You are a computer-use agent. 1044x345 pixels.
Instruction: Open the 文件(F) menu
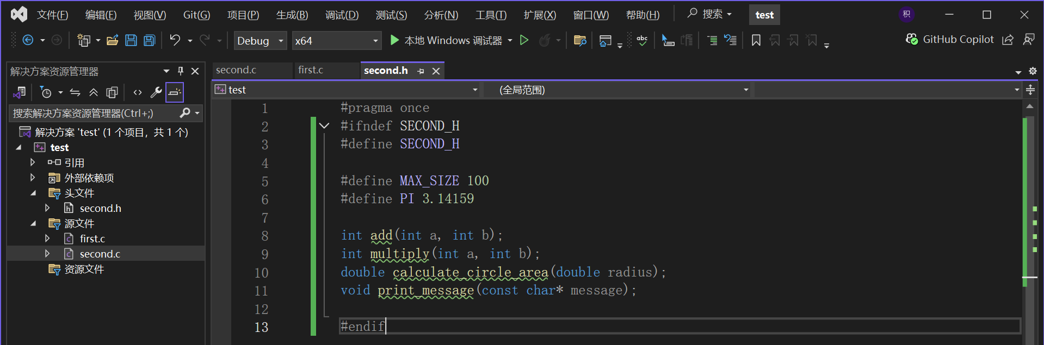click(x=53, y=15)
